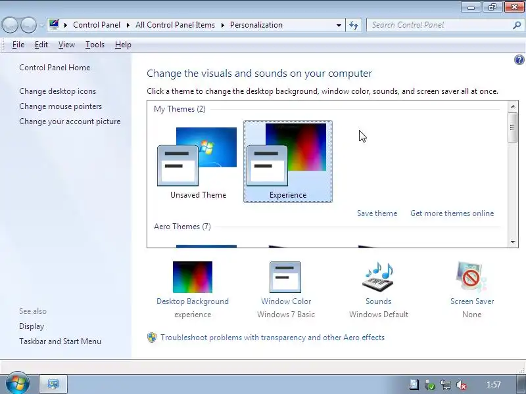
Task: Click the muted volume tray icon
Action: [x=462, y=385]
